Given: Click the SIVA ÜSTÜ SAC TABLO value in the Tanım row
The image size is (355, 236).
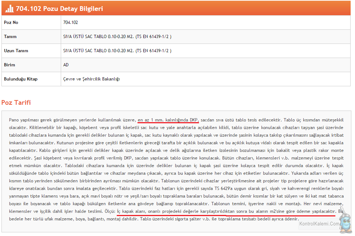Looking at the screenshot, I should click(x=117, y=37).
